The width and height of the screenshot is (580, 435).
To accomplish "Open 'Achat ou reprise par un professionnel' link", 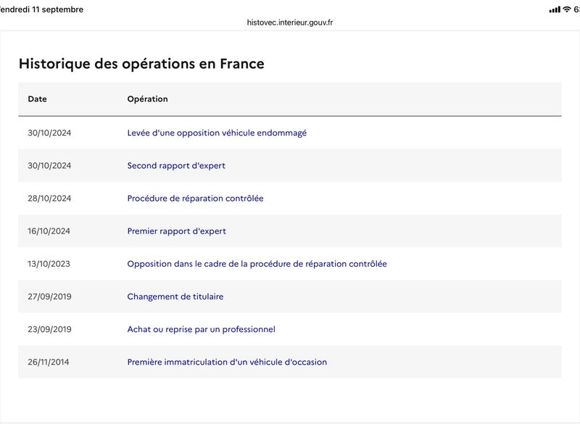I will 202,329.
